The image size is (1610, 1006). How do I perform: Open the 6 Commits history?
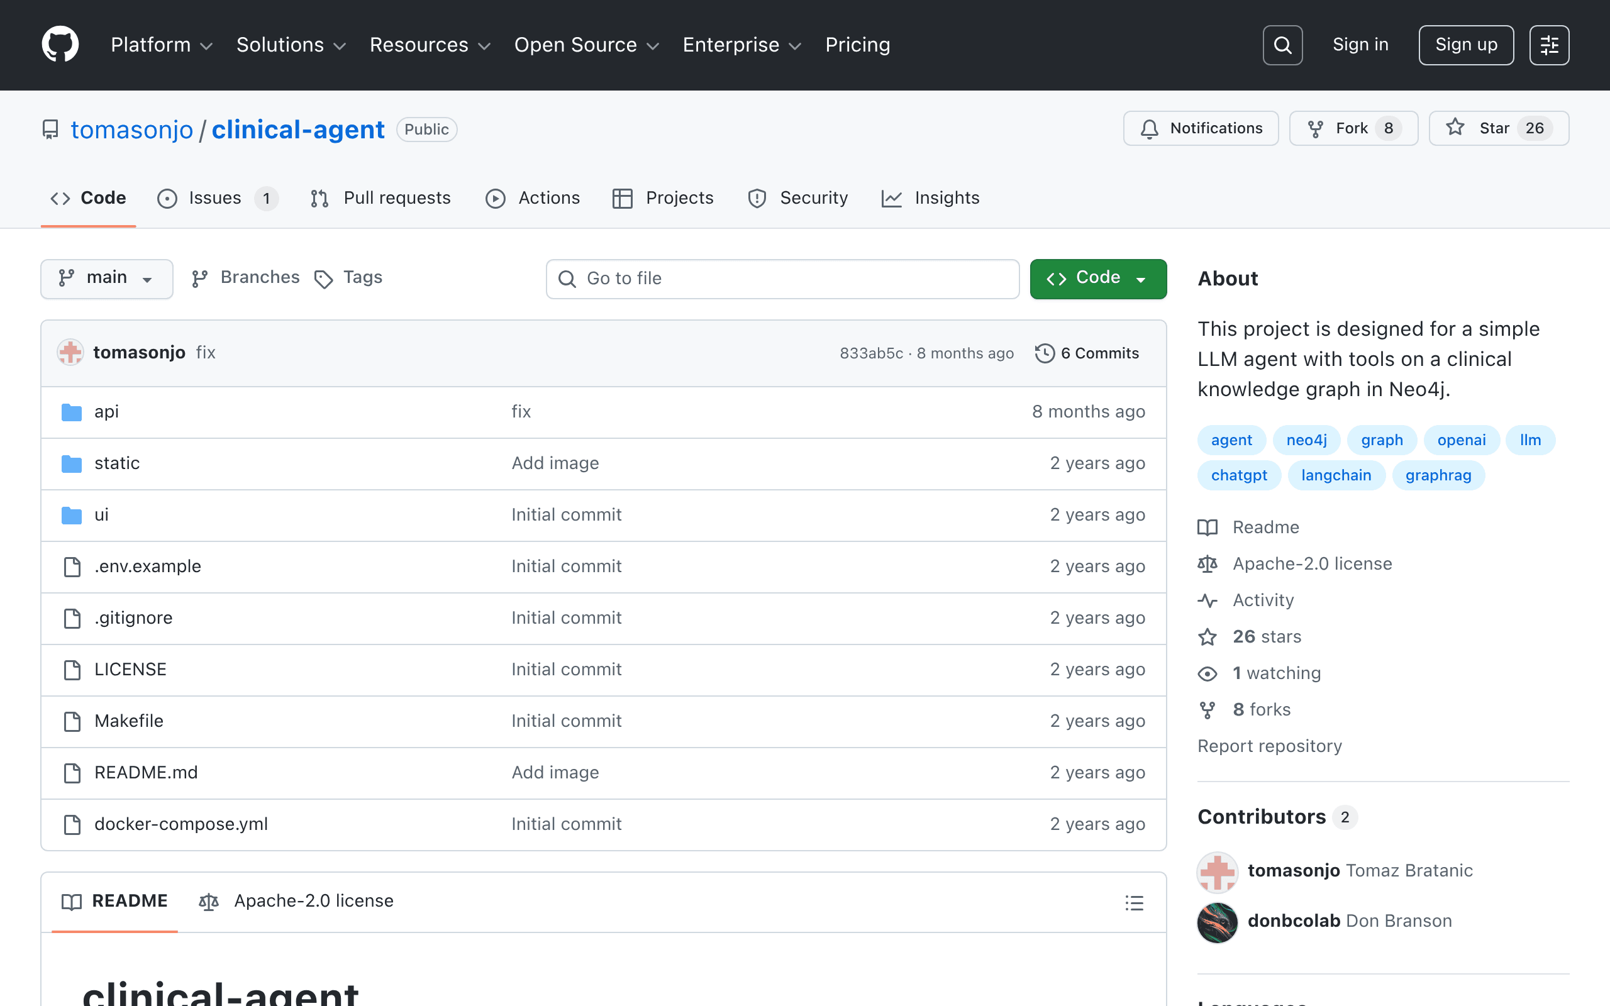[1087, 353]
